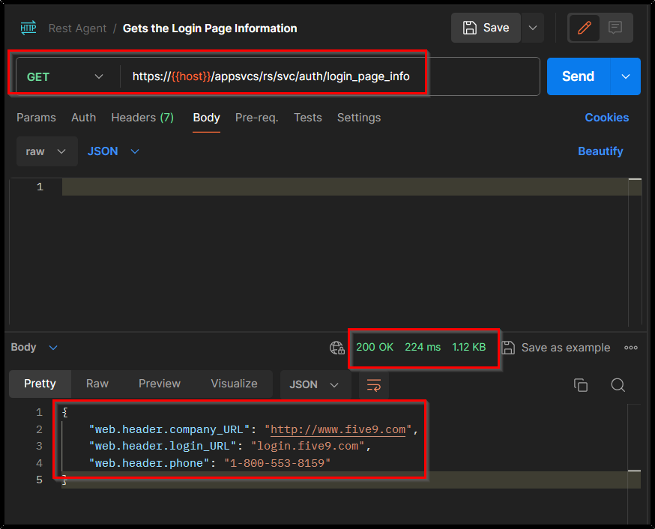Click the Save as example disk icon

coord(508,348)
